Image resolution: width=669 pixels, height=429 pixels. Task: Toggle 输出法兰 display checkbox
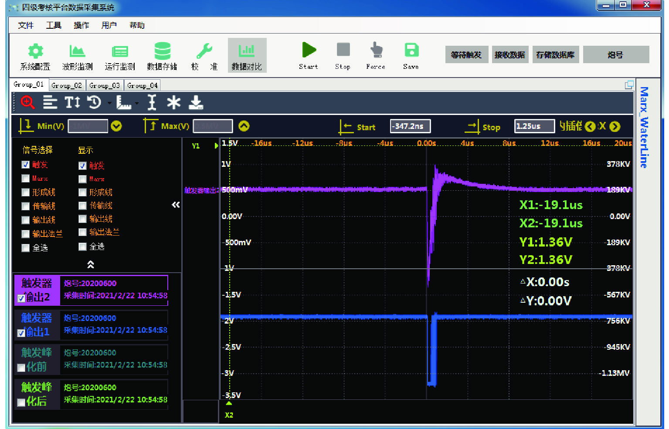(82, 233)
